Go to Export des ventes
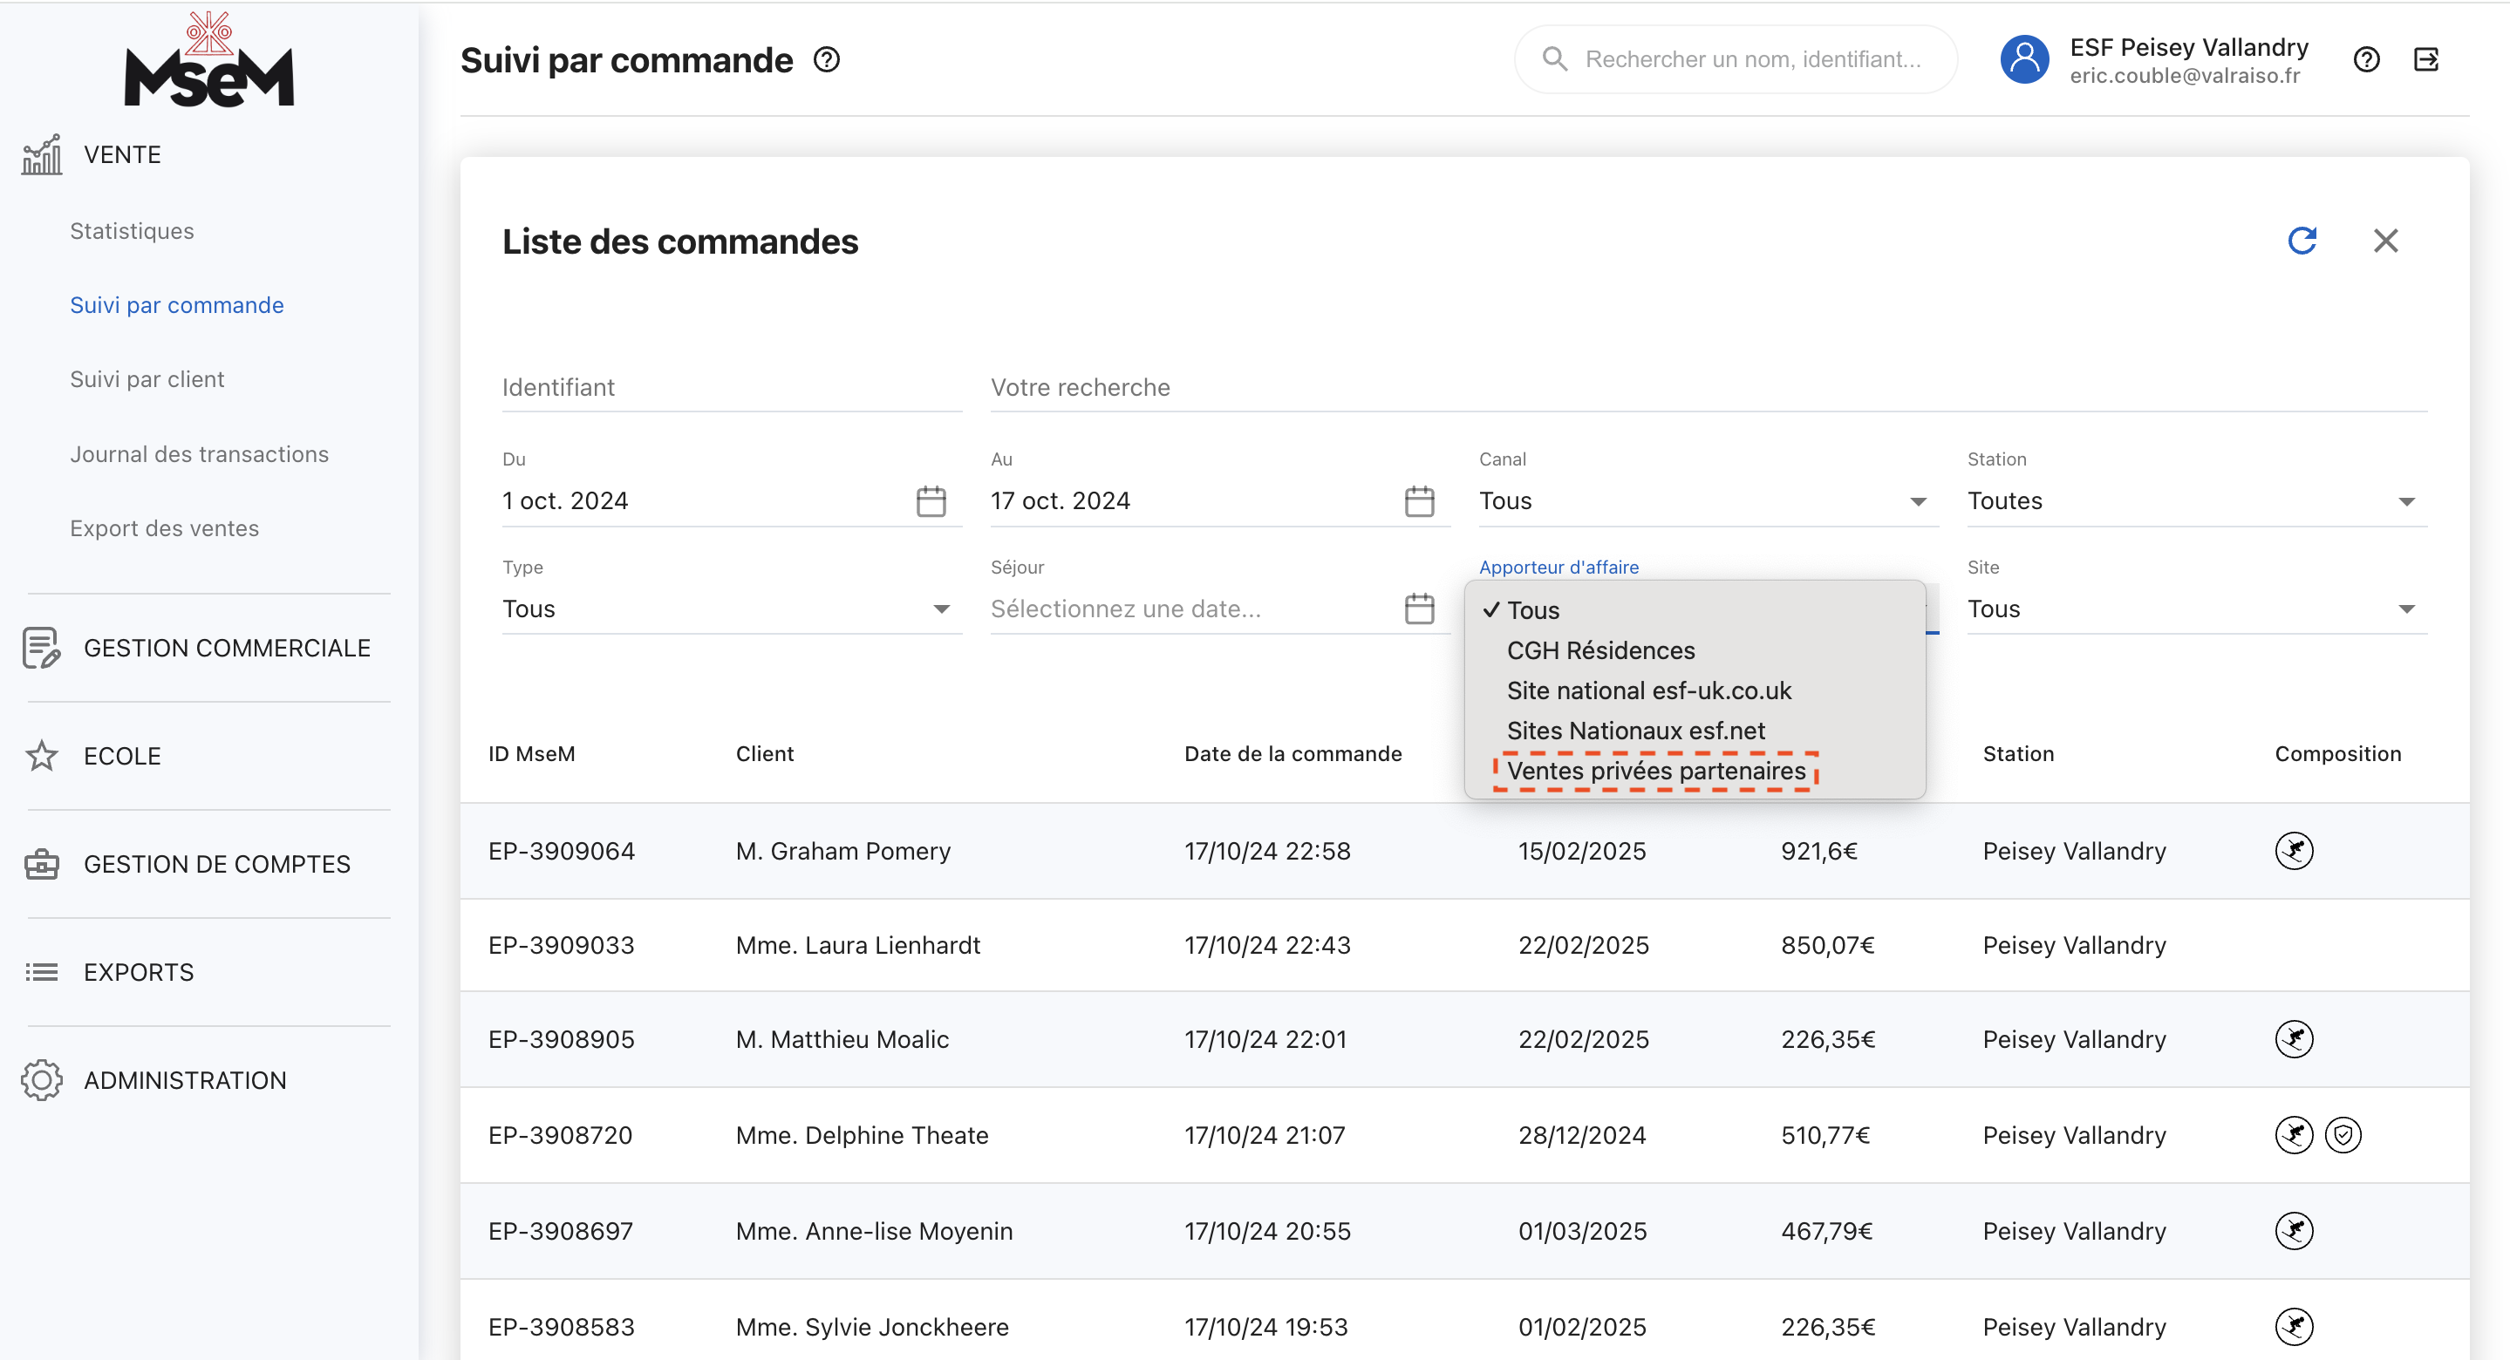Screen dimensions: 2510x1360 click(164, 528)
